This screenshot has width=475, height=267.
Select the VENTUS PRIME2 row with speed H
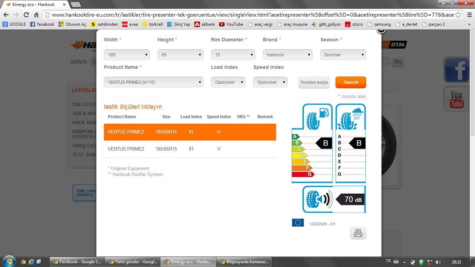click(190, 132)
